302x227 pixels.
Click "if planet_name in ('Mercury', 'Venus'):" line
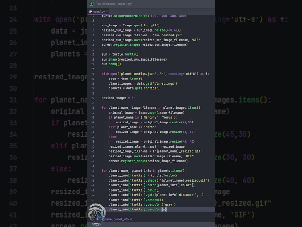point(143,117)
